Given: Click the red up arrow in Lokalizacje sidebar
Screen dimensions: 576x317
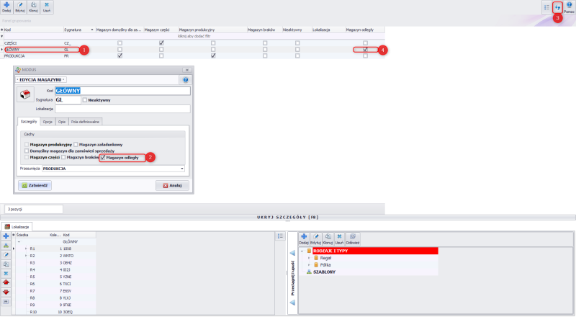Looking at the screenshot, I should 6,283.
